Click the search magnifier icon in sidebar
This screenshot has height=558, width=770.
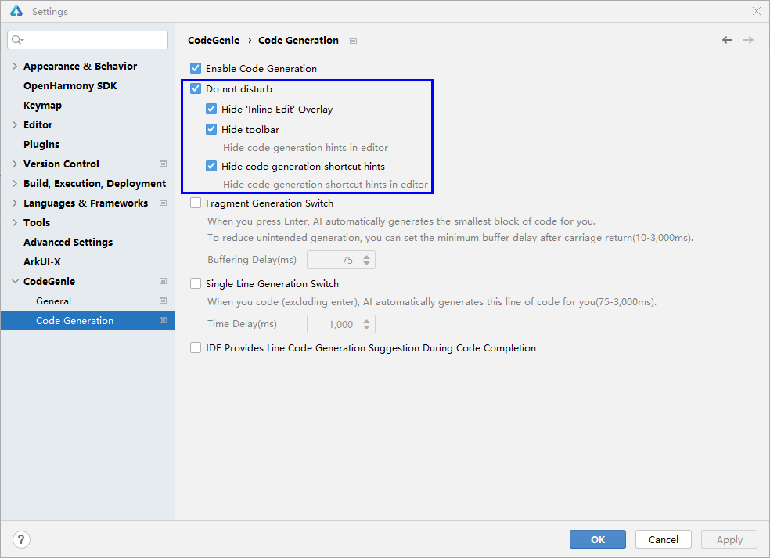[17, 40]
